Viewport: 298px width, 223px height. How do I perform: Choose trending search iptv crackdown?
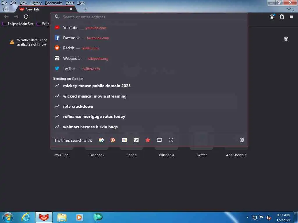click(x=149, y=106)
